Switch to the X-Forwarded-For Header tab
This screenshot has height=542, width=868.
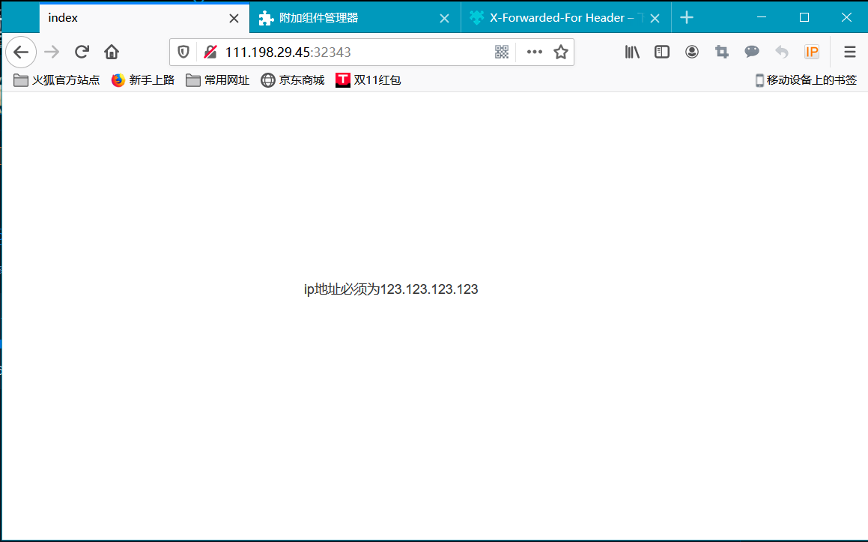click(554, 17)
